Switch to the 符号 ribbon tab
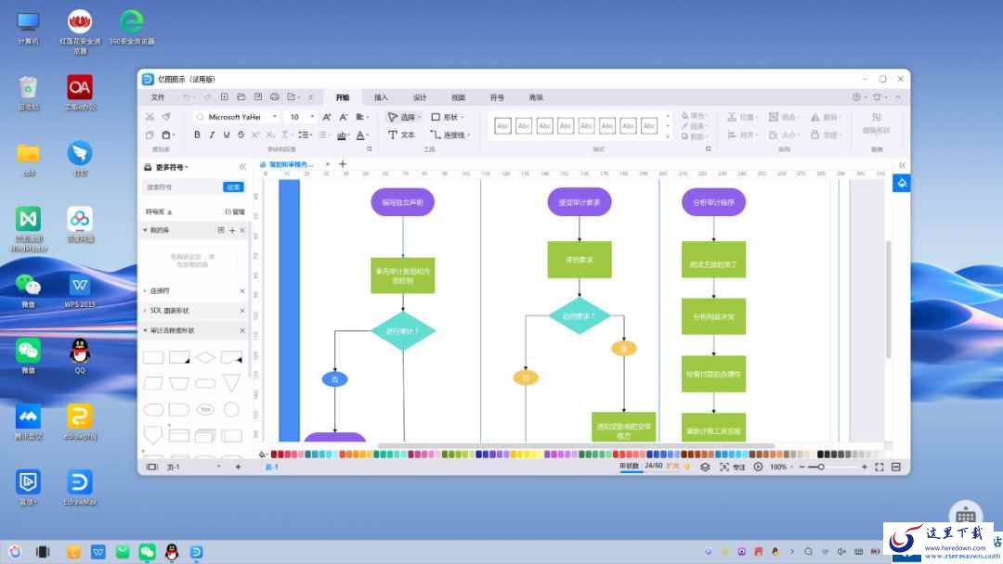 pos(497,97)
